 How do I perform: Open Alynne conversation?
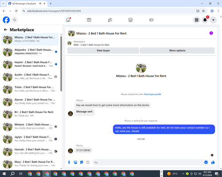click(30, 101)
